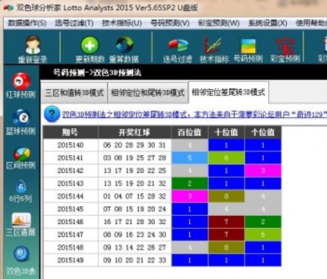Click green 个位值 cell in row 2015146

coord(263,222)
